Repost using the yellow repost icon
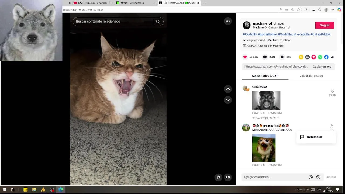The height and width of the screenshot is (194, 345). 301,57
